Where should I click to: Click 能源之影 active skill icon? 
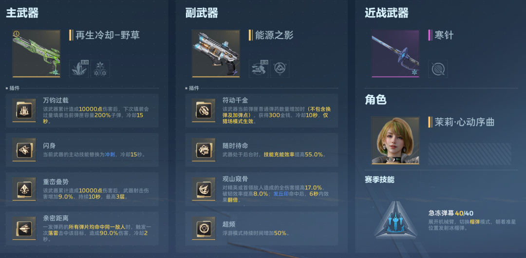tap(258, 69)
